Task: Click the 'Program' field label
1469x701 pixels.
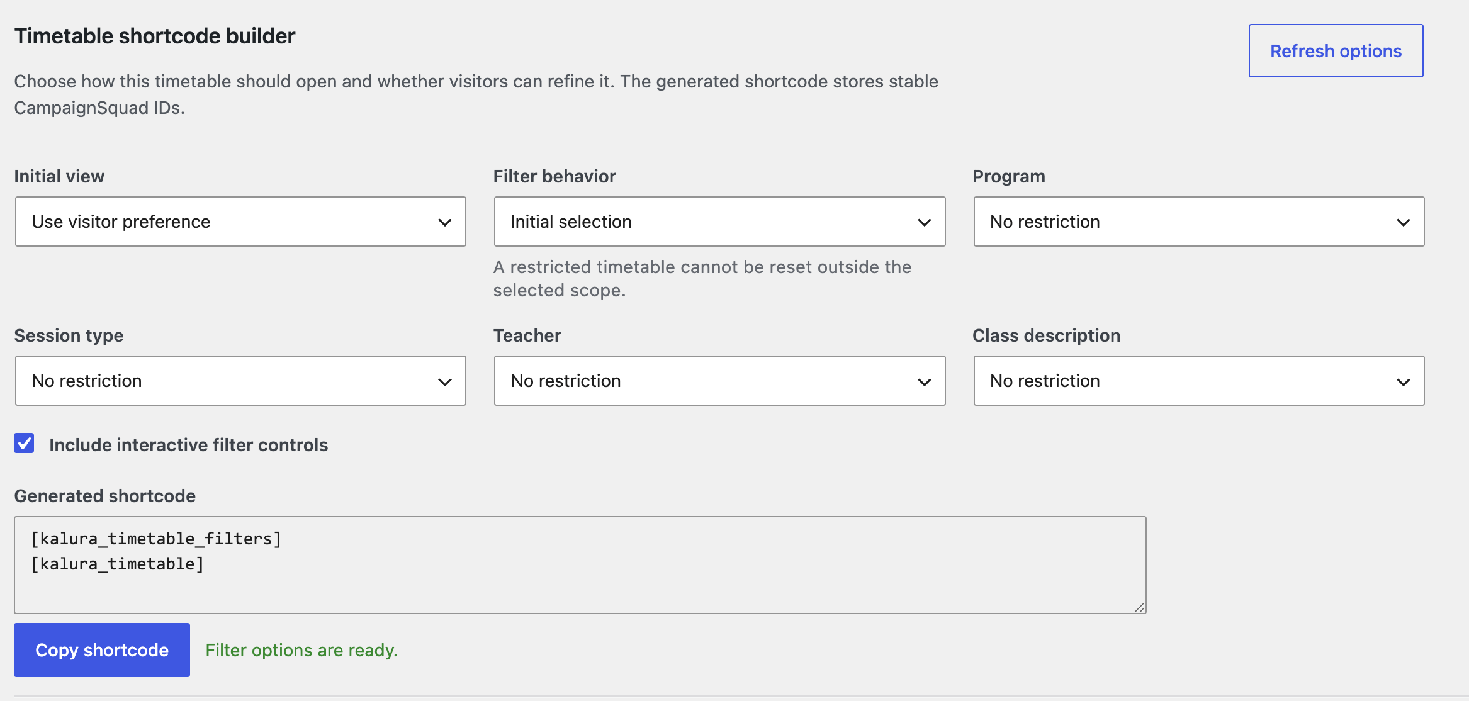Action: click(x=1009, y=176)
